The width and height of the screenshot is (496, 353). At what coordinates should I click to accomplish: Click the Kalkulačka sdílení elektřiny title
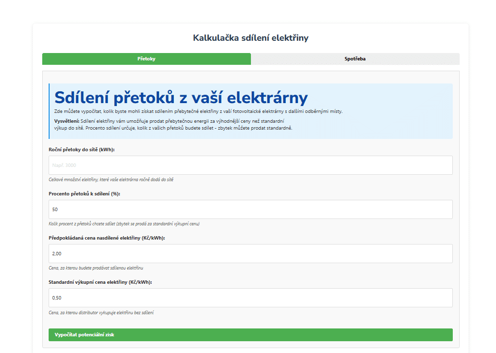click(x=250, y=38)
